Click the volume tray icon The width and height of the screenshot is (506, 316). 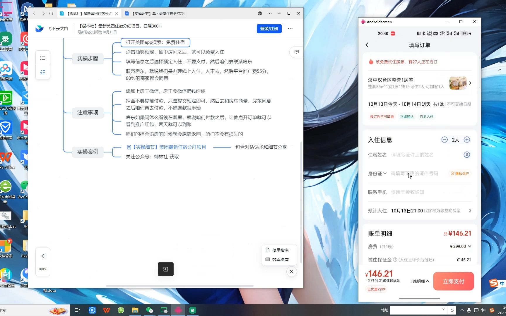tap(483, 310)
